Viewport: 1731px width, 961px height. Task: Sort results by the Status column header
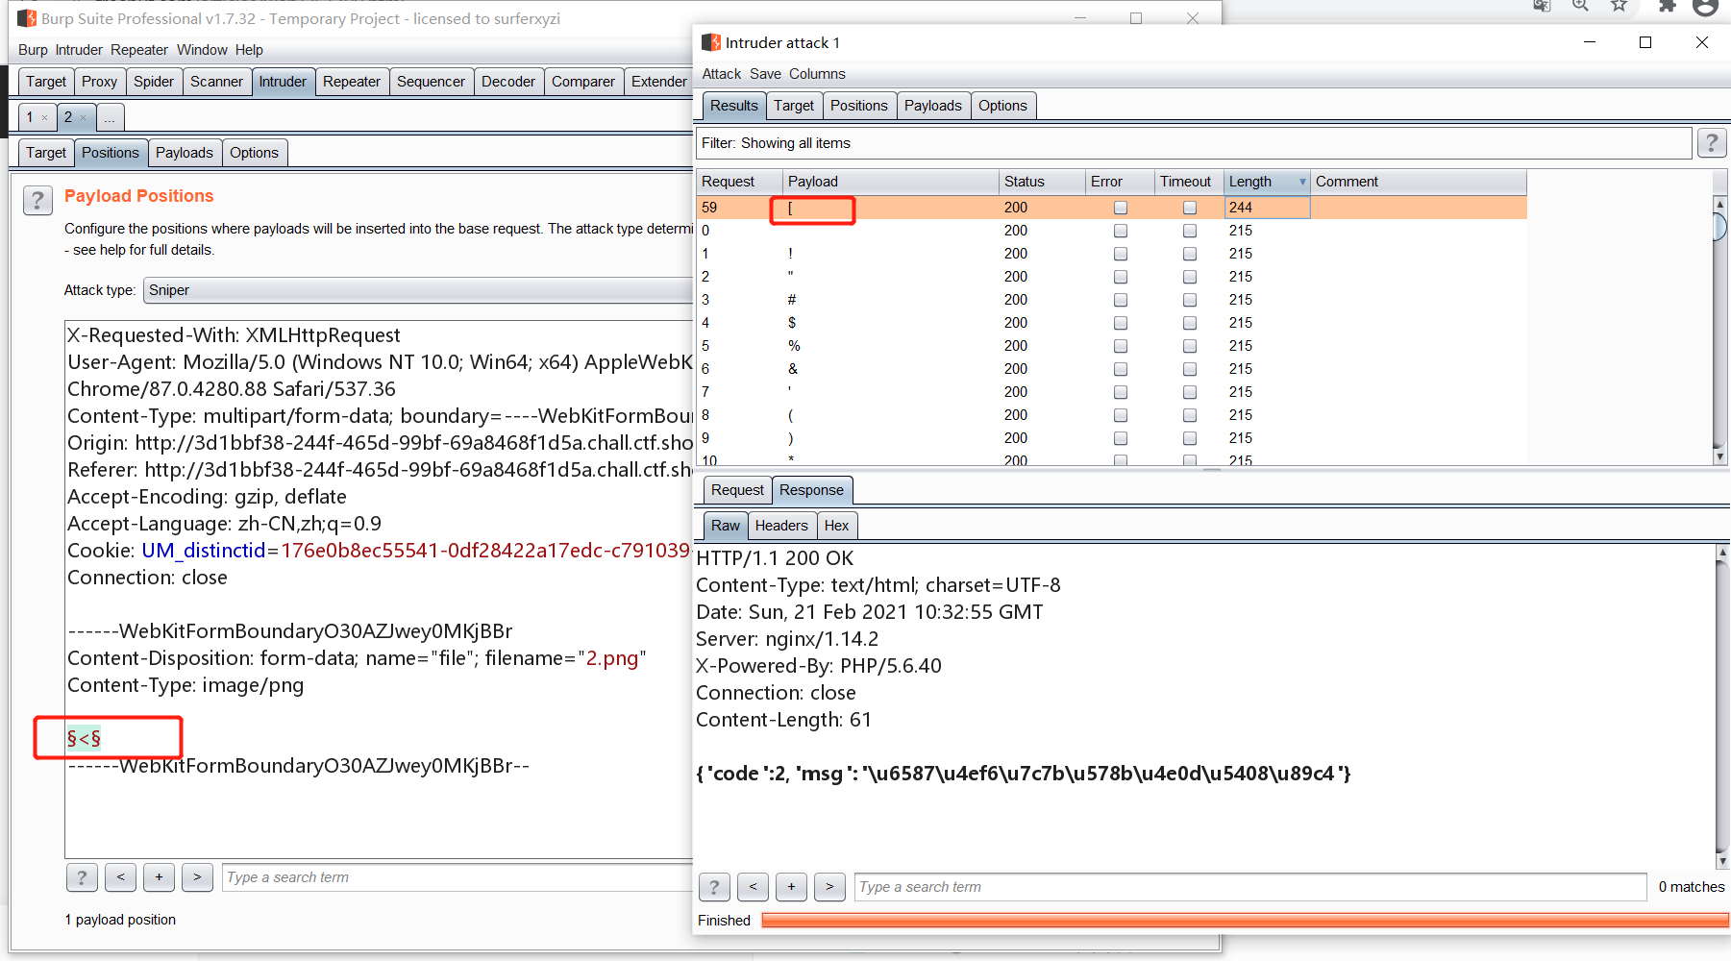tap(1042, 182)
